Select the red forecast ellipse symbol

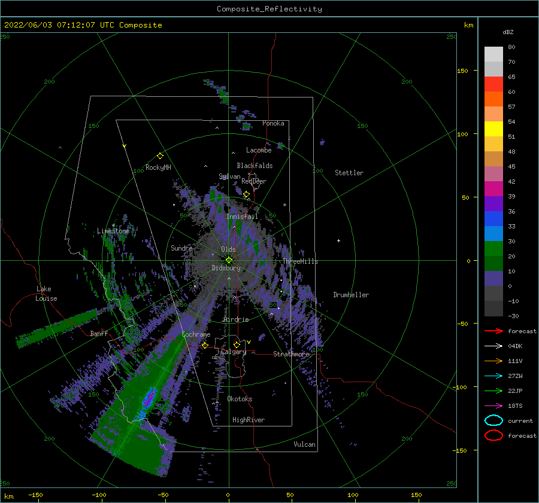pos(493,435)
